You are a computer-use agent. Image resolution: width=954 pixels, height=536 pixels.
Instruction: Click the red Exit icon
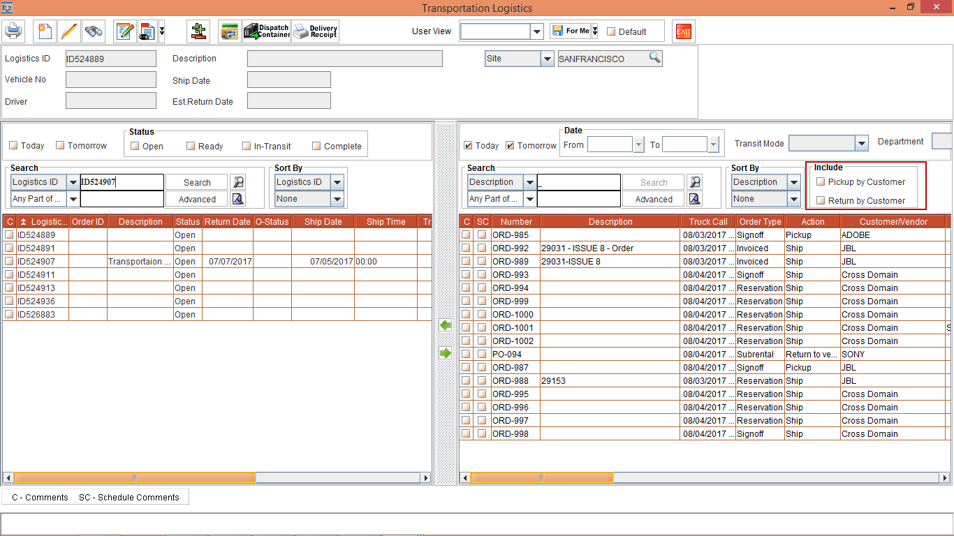[683, 31]
